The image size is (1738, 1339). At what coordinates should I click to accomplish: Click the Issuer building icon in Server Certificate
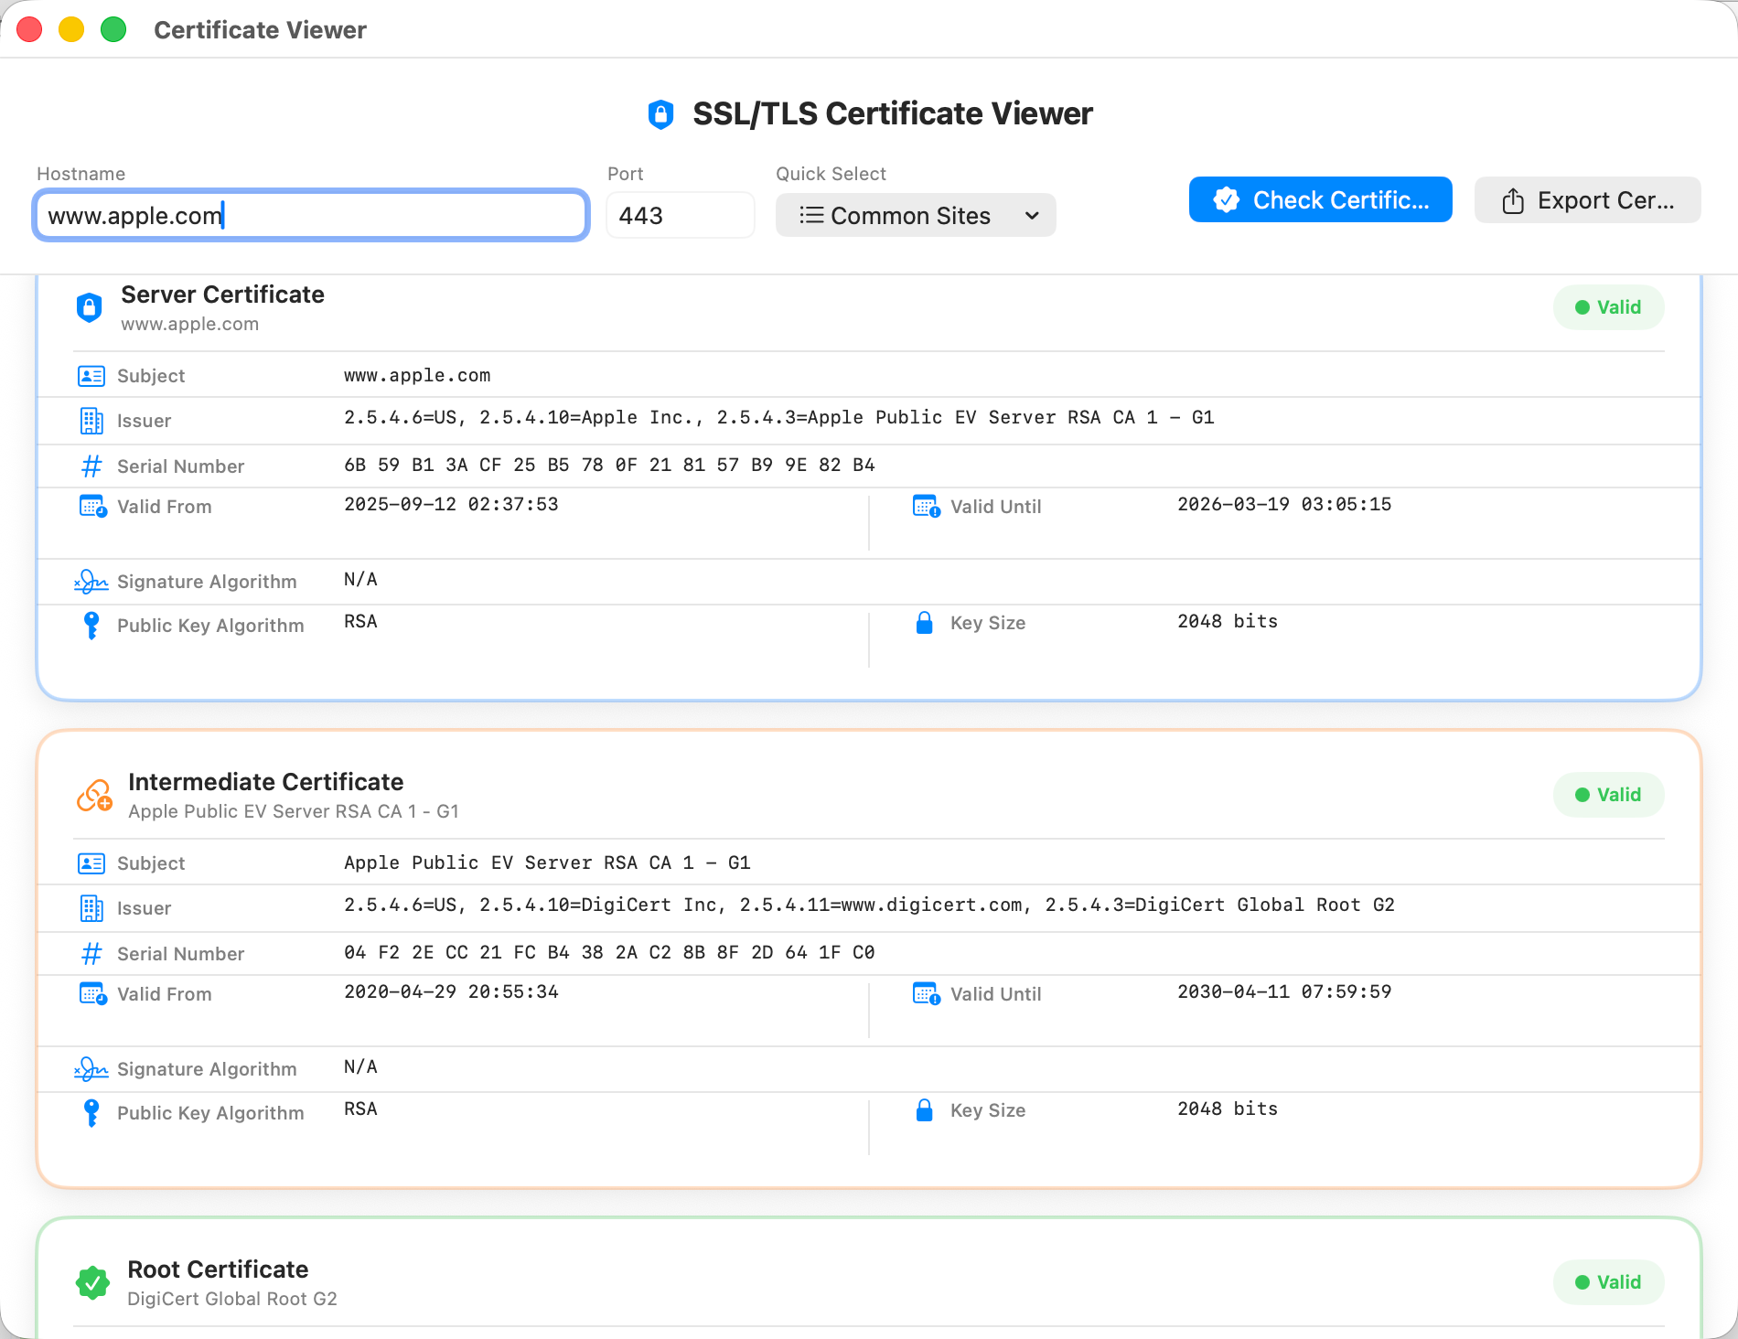tap(91, 421)
